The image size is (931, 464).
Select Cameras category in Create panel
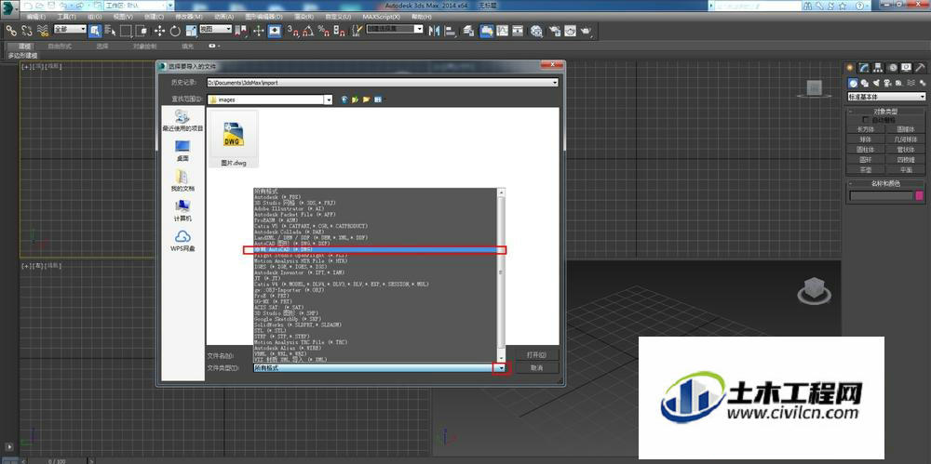(x=887, y=83)
